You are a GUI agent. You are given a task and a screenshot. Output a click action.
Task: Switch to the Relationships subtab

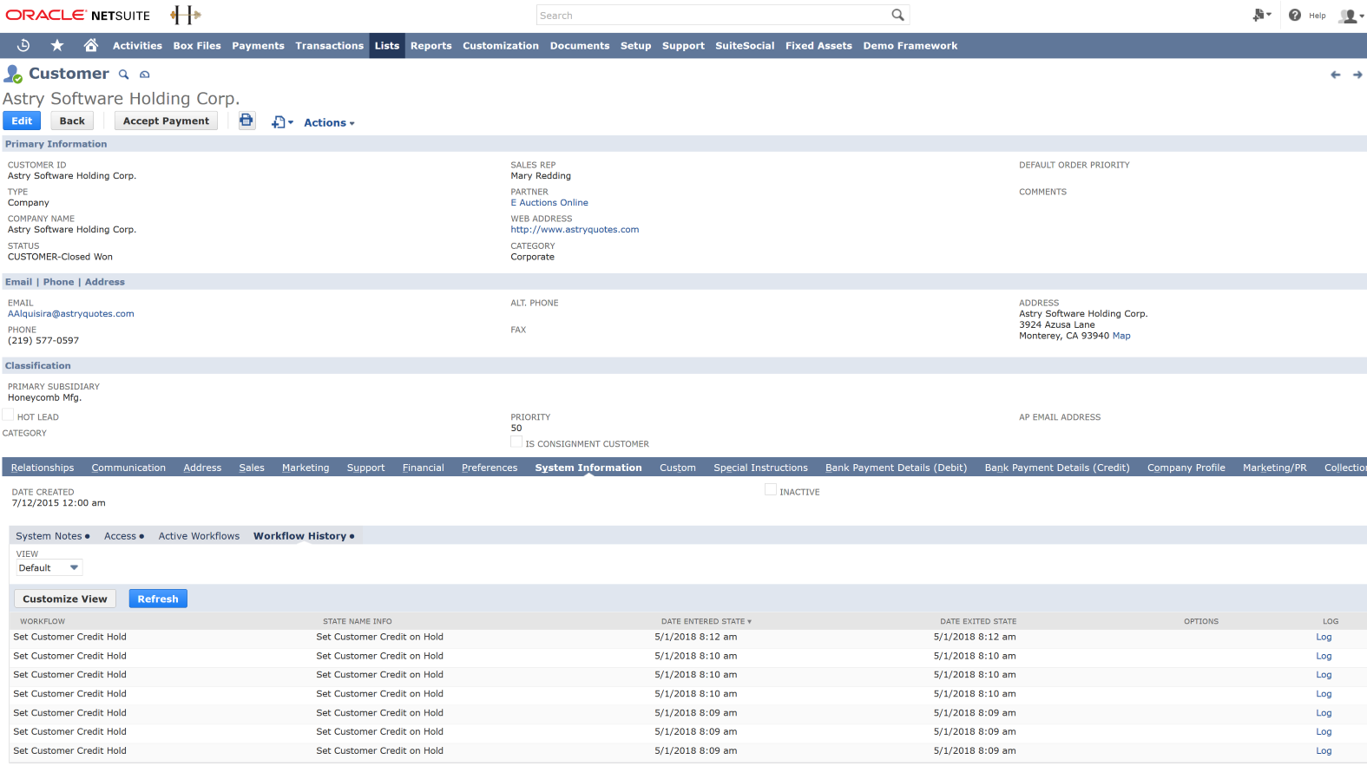pyautogui.click(x=43, y=468)
